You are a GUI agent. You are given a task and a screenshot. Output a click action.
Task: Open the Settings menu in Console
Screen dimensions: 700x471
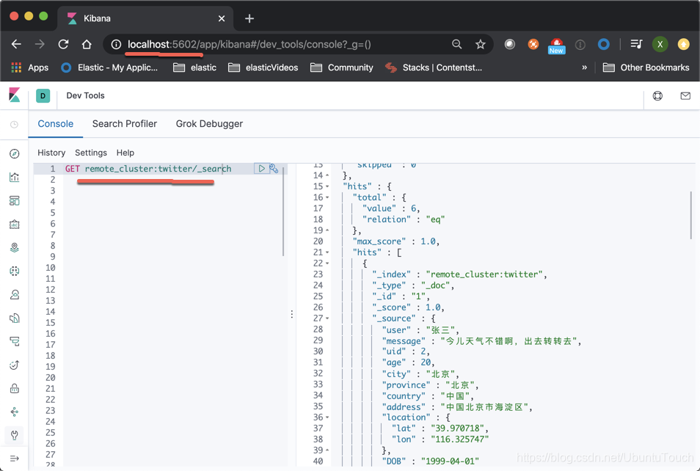coord(90,153)
